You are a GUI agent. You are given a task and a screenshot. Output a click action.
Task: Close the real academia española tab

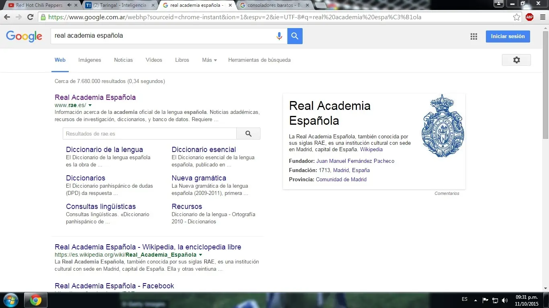(x=229, y=5)
